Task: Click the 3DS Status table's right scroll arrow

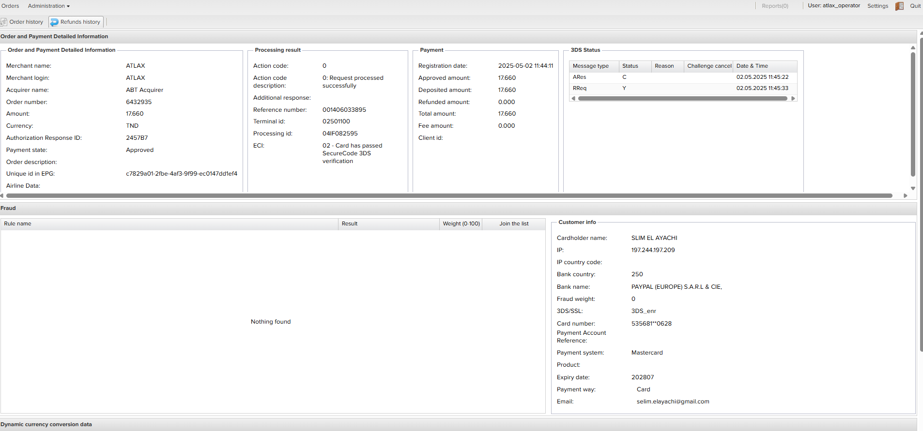Action: click(x=793, y=98)
